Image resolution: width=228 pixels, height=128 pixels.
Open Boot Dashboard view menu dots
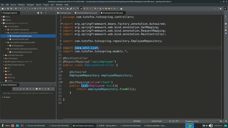pos(53,89)
